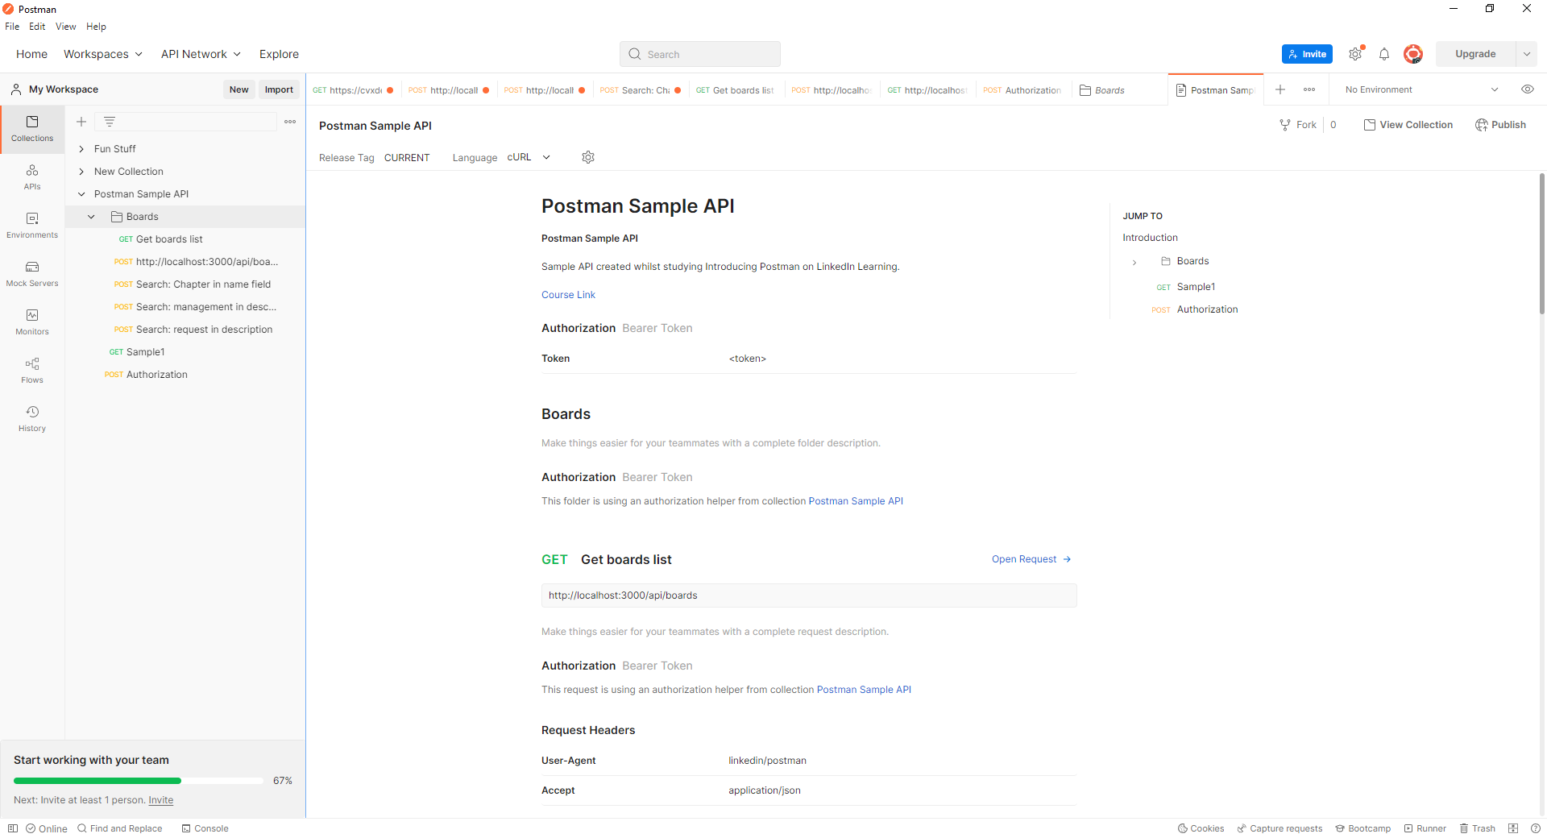Open the APIs sidebar panel
Image resolution: width=1547 pixels, height=838 pixels.
pos(32,177)
